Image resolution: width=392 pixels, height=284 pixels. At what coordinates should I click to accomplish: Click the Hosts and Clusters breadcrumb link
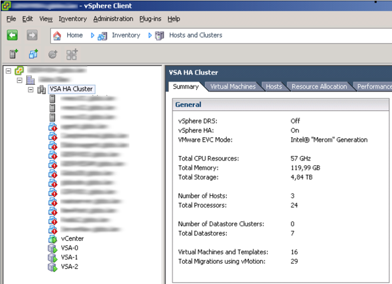(196, 35)
